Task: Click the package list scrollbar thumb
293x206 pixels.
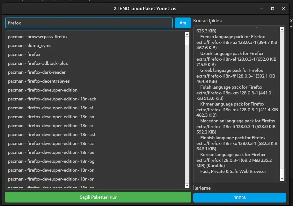Action: [x=187, y=40]
